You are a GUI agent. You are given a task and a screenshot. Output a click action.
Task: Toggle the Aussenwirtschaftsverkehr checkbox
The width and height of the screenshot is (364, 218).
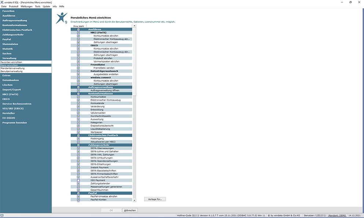click(x=78, y=177)
